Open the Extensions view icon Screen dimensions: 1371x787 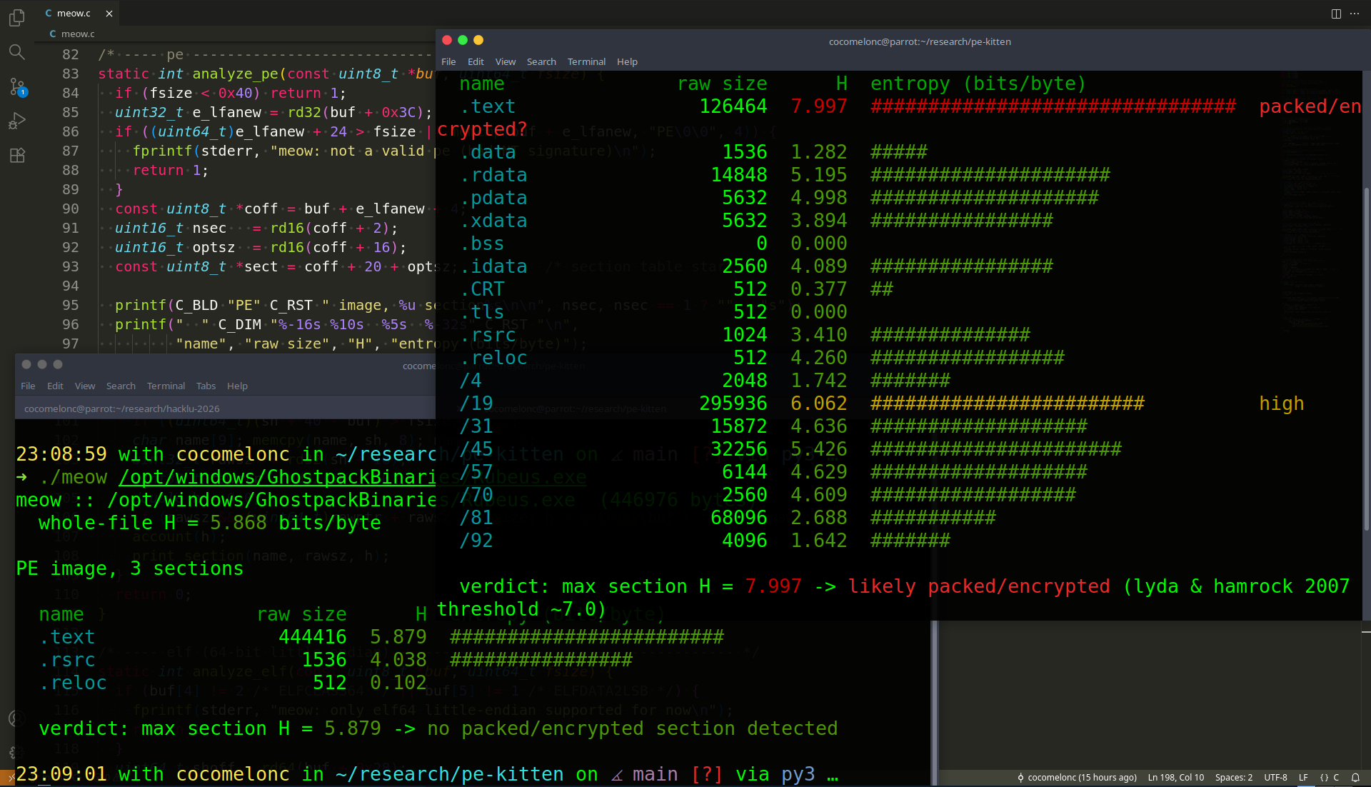pyautogui.click(x=17, y=156)
